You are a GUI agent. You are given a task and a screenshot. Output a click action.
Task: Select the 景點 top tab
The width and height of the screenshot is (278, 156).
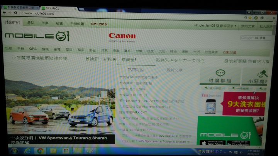31,23
